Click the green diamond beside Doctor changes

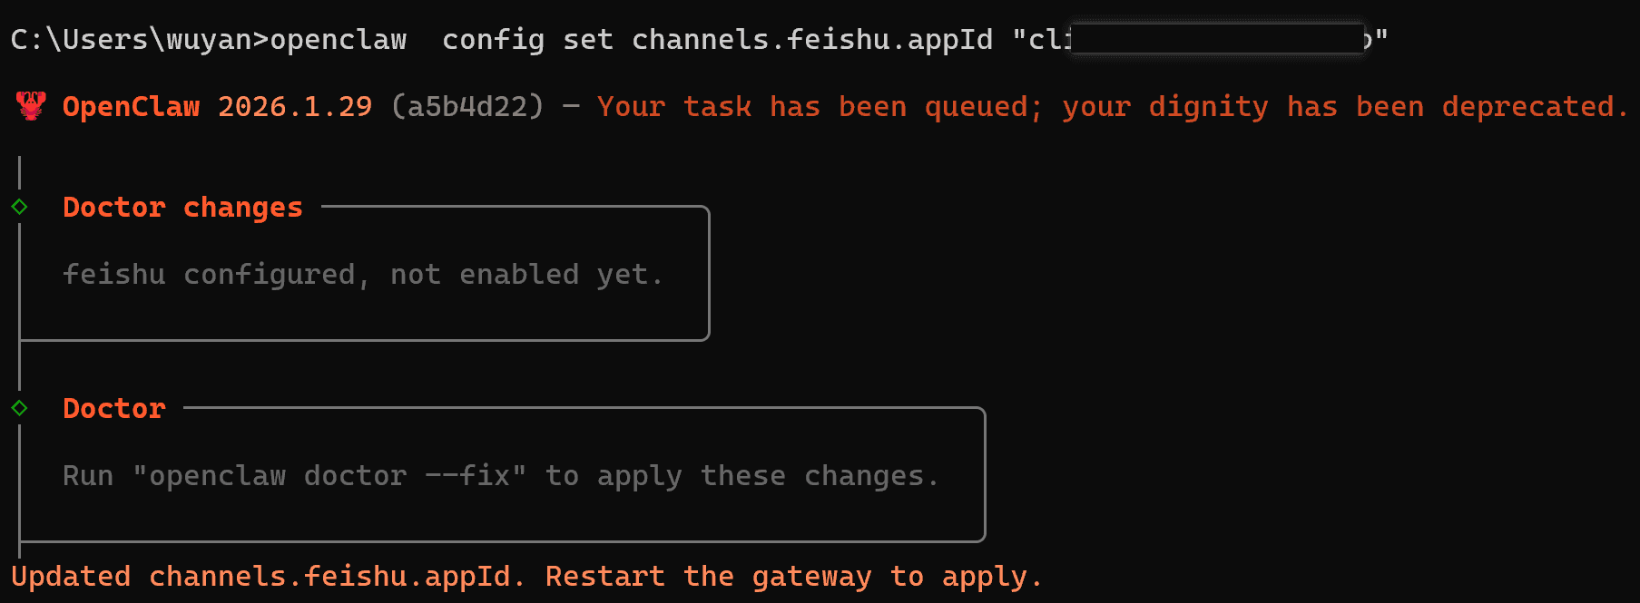coord(19,207)
